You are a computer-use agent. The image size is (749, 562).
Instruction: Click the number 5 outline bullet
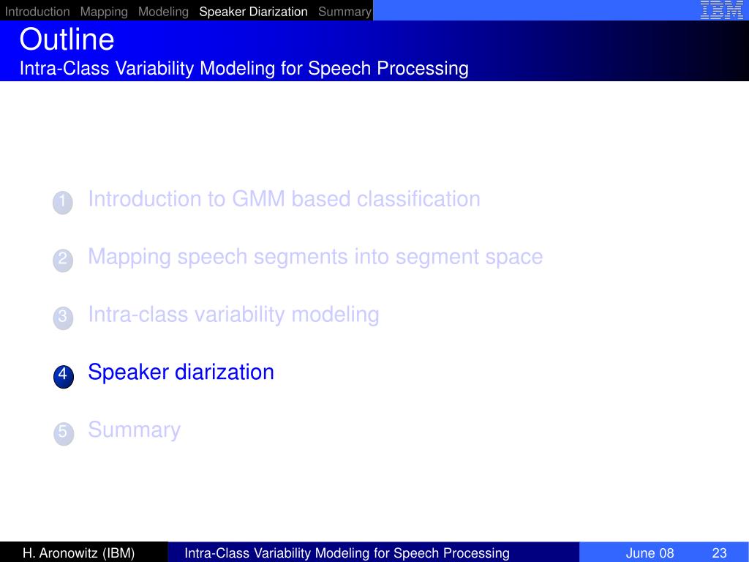click(x=63, y=434)
